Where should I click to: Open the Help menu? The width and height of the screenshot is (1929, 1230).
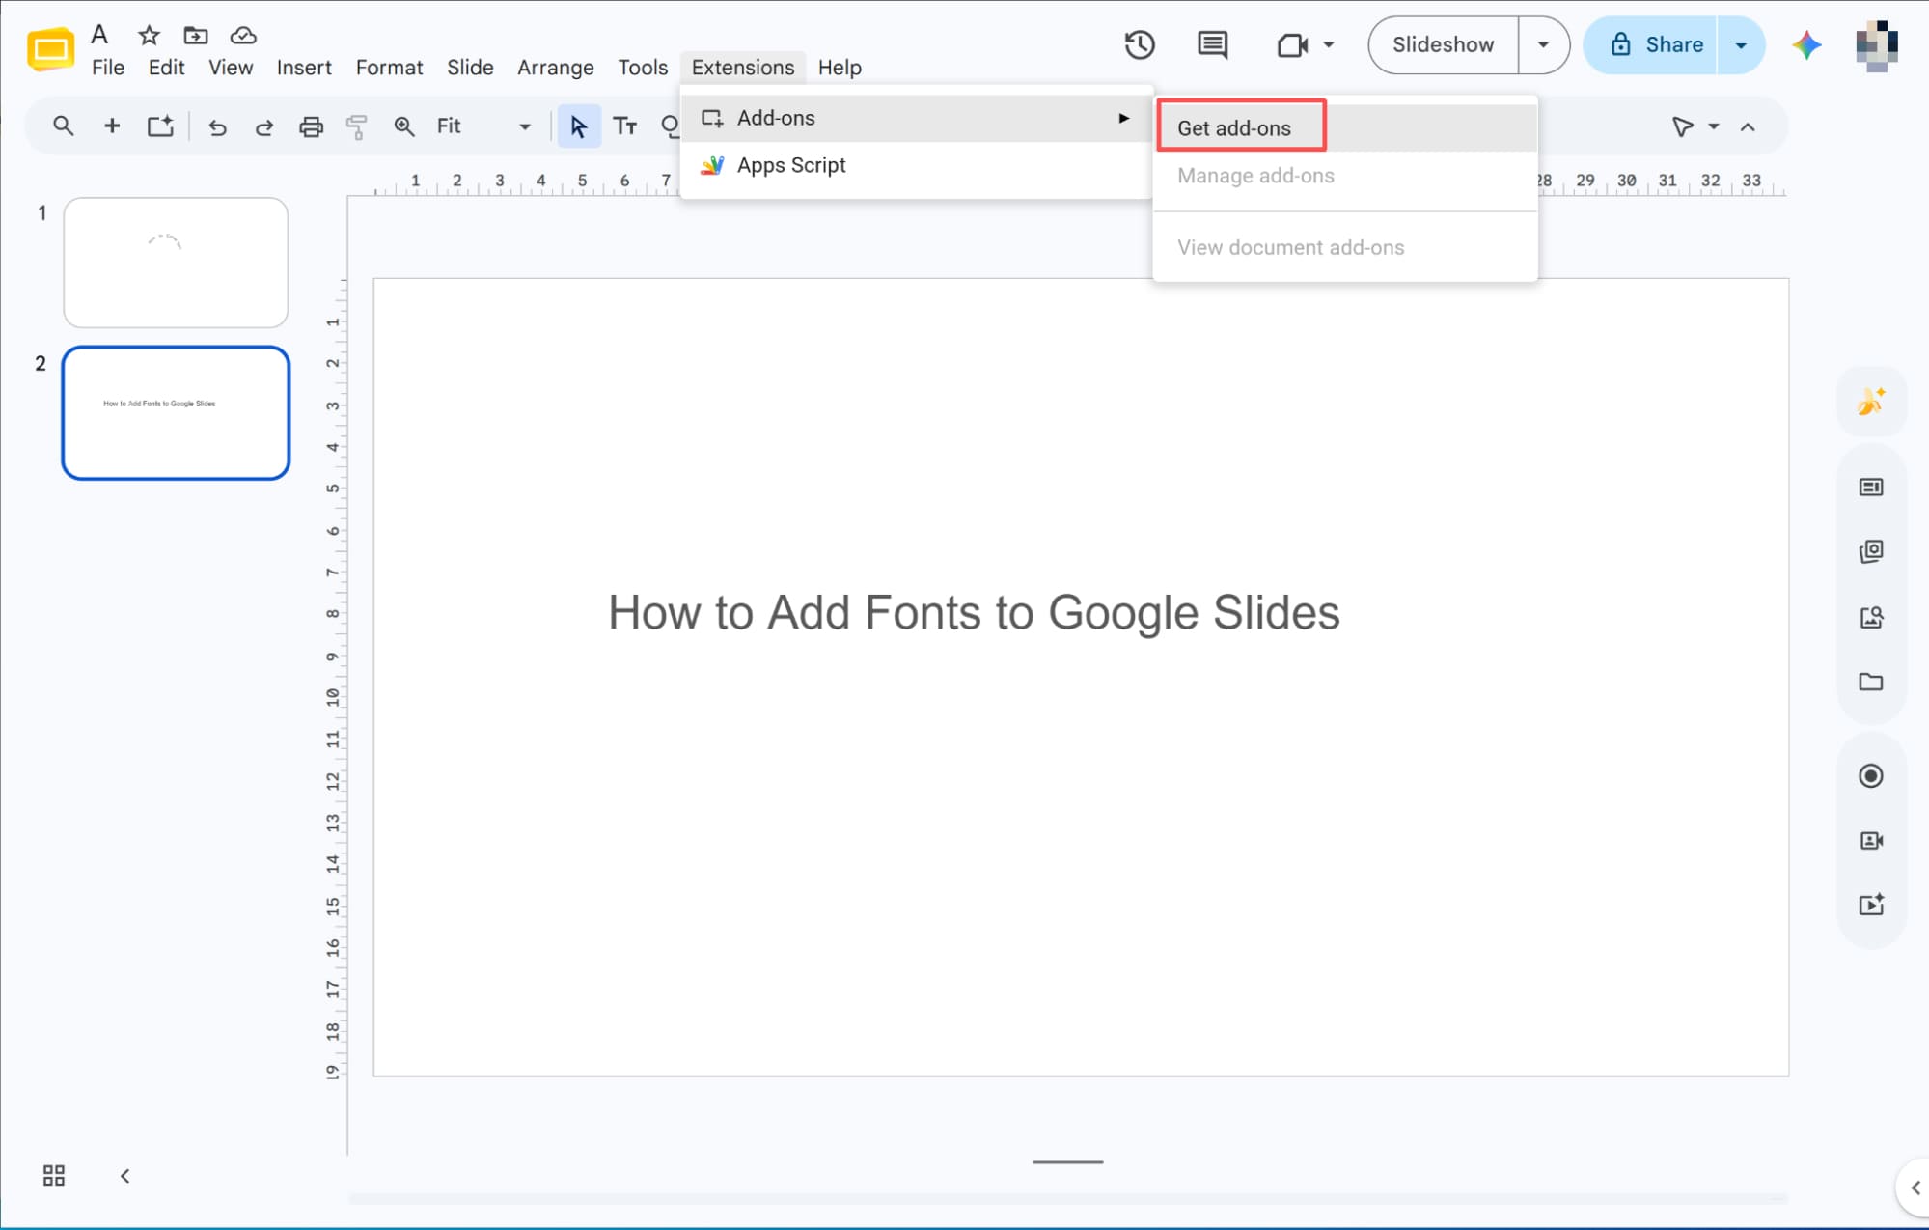pos(840,68)
